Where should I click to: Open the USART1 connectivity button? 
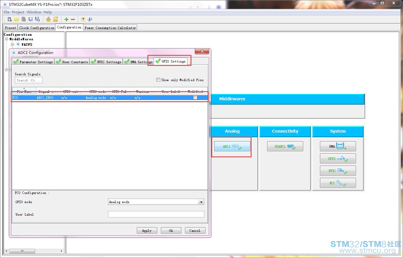click(x=285, y=146)
